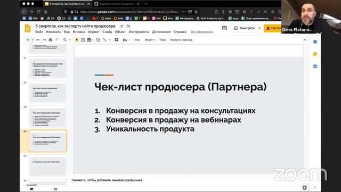Open the Explore button at bottom right

304,187
